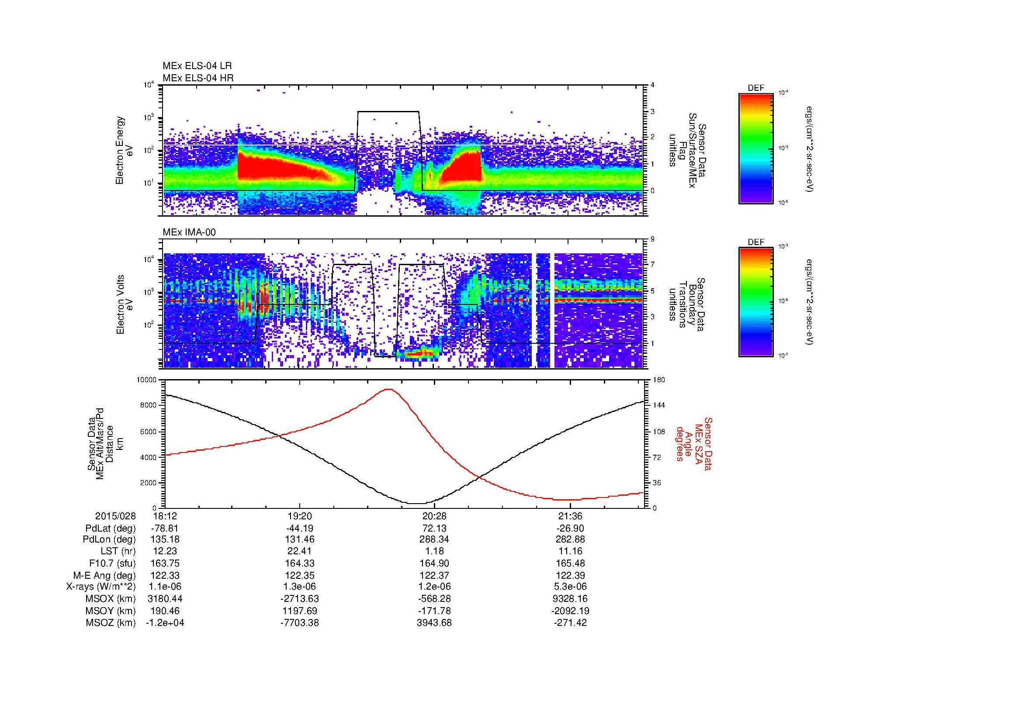Image resolution: width=1022 pixels, height=722 pixels.
Task: Click the MSOX value "9328.16"
Action: tap(570, 599)
